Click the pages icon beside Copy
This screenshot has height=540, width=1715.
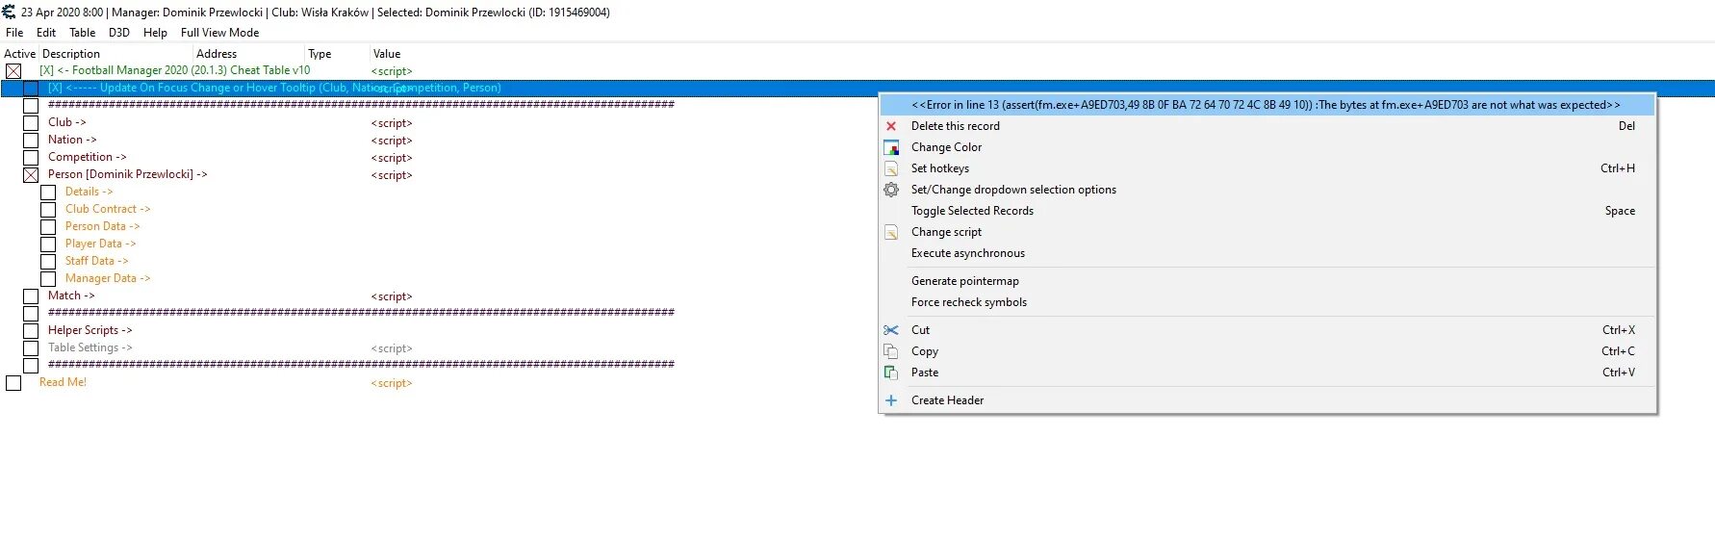point(891,351)
